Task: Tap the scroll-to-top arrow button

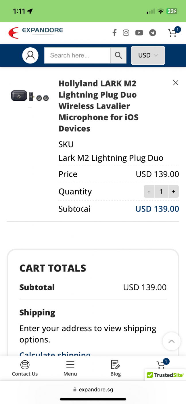Action: [x=172, y=341]
